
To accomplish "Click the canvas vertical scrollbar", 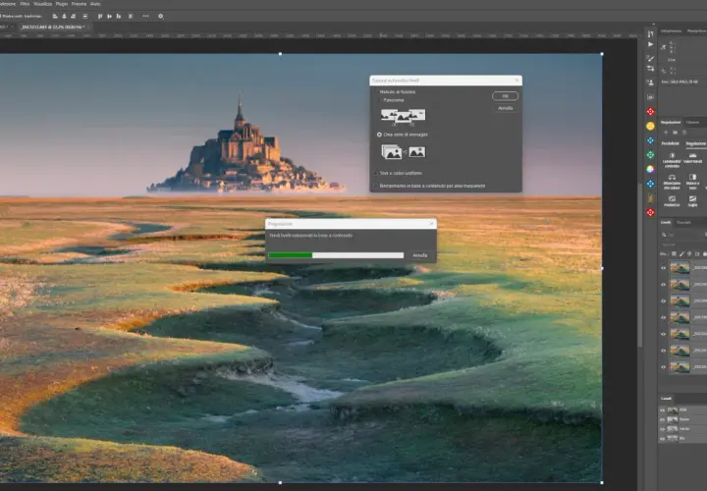I will [640, 265].
